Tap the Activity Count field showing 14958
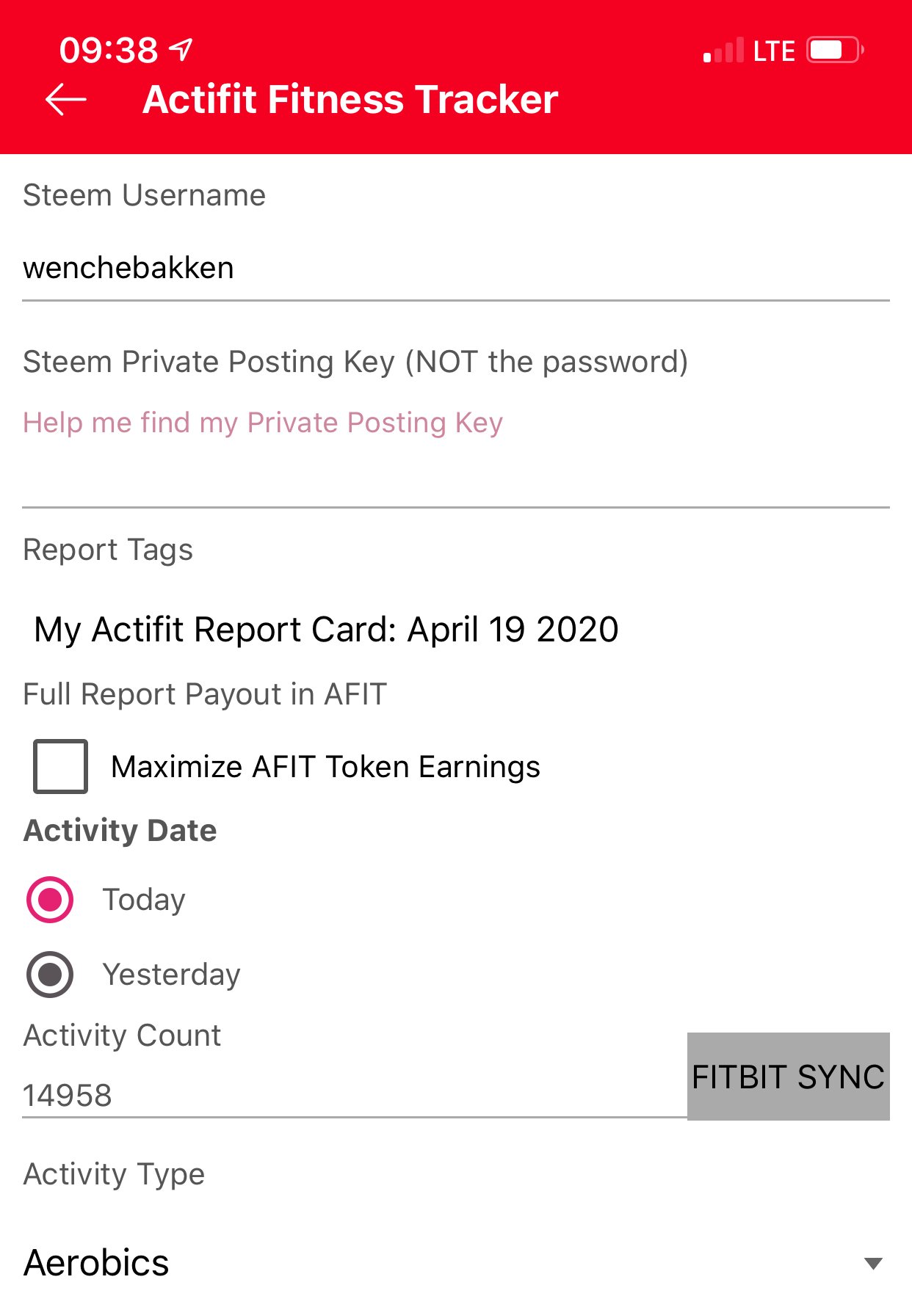 (355, 1096)
